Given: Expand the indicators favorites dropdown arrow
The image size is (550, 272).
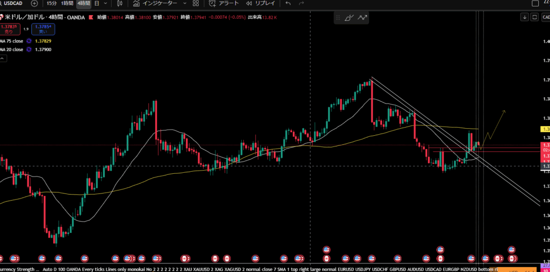Looking at the screenshot, I should [x=185, y=3].
